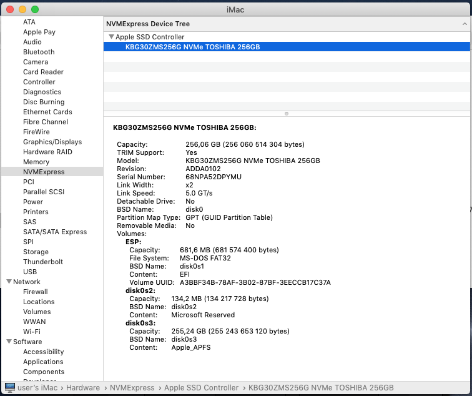Click user's iMac in the path bar
472x396 pixels.
coord(37,388)
